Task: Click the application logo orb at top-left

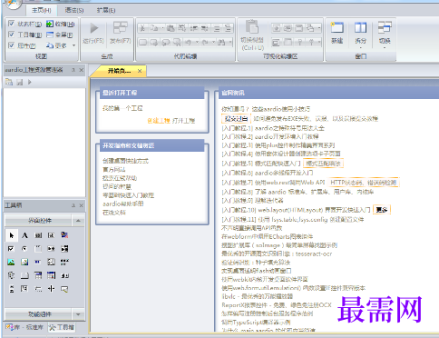Action: tap(13, 4)
